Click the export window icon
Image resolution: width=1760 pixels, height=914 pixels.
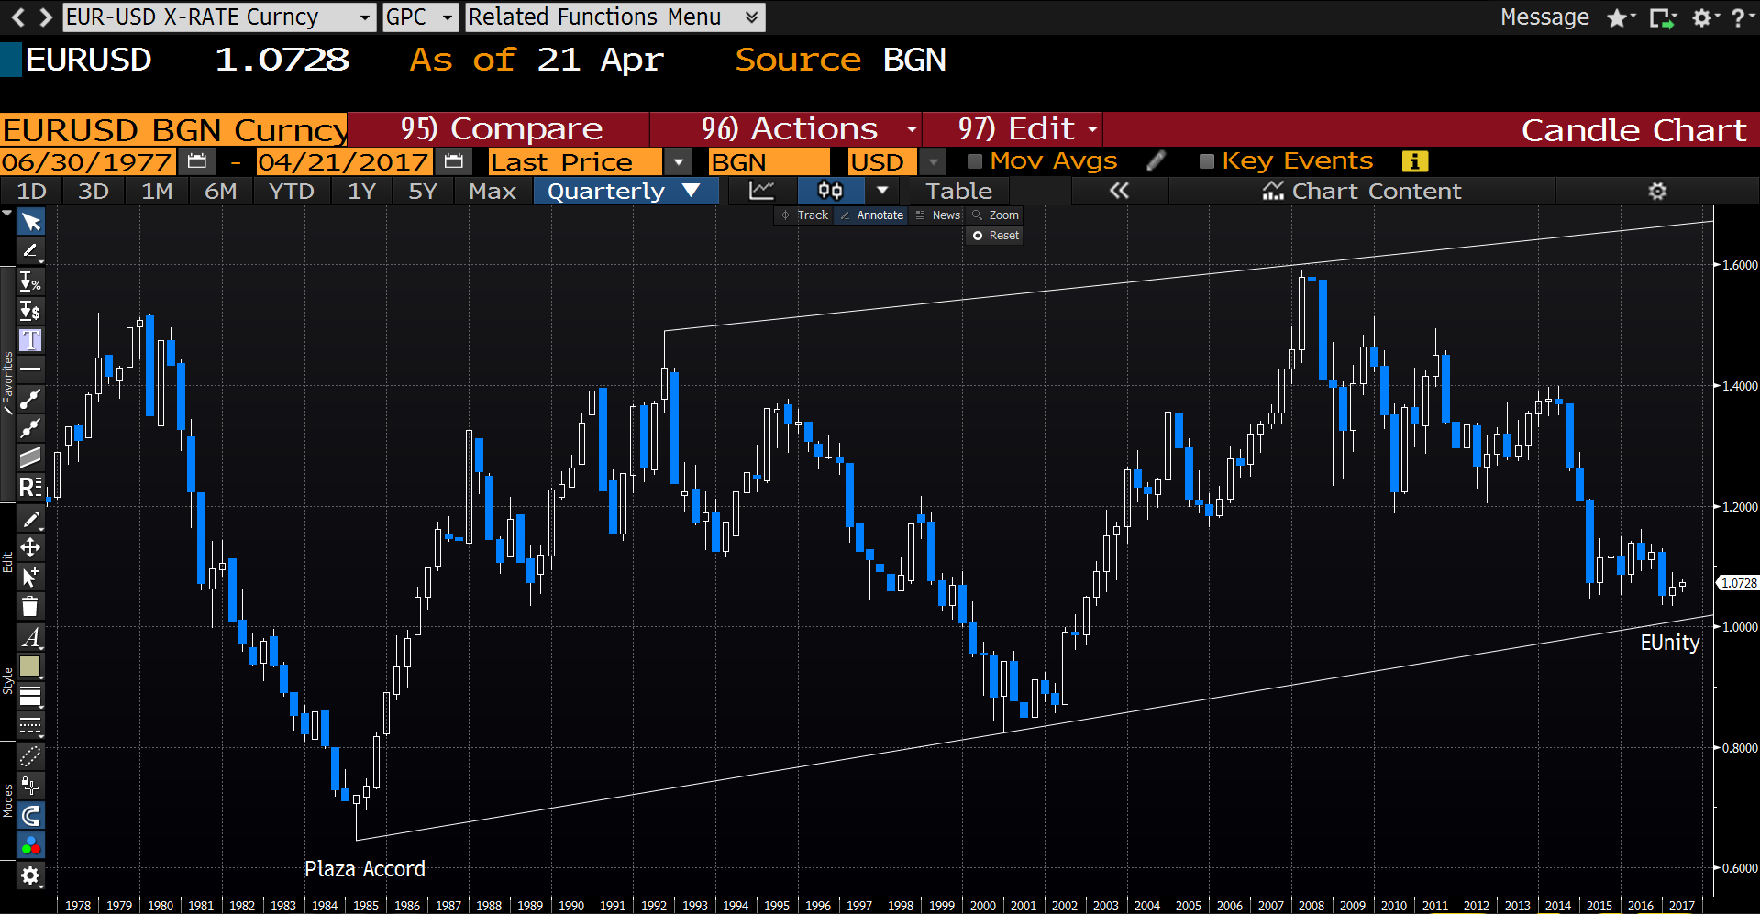pyautogui.click(x=1662, y=17)
